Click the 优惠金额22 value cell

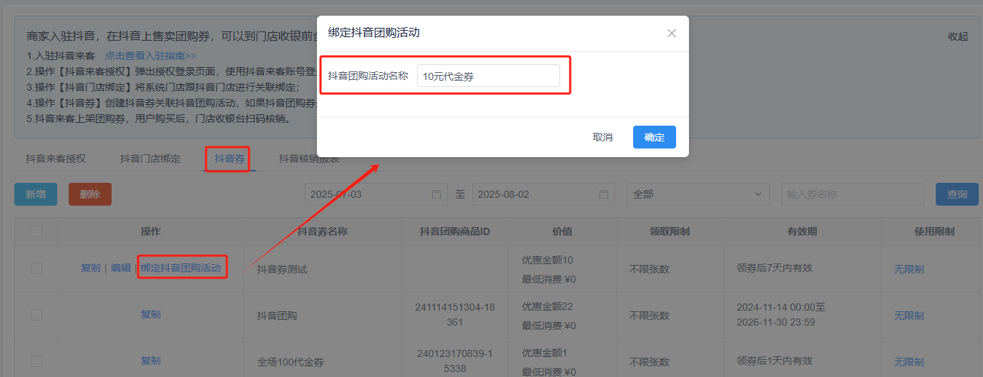click(548, 306)
